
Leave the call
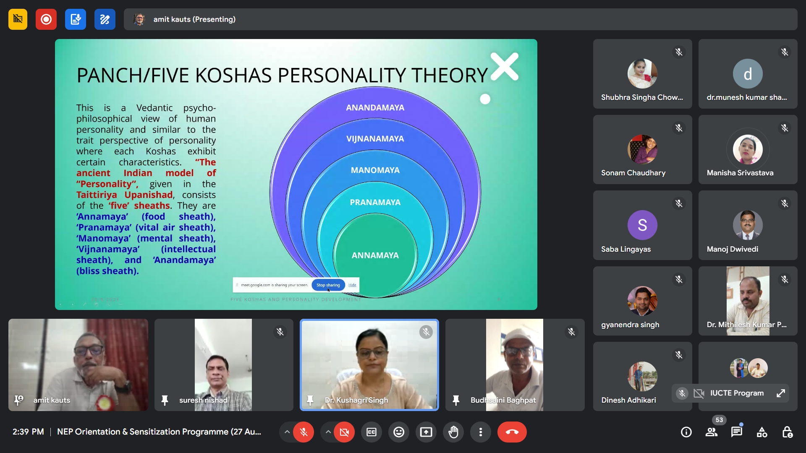tap(512, 432)
